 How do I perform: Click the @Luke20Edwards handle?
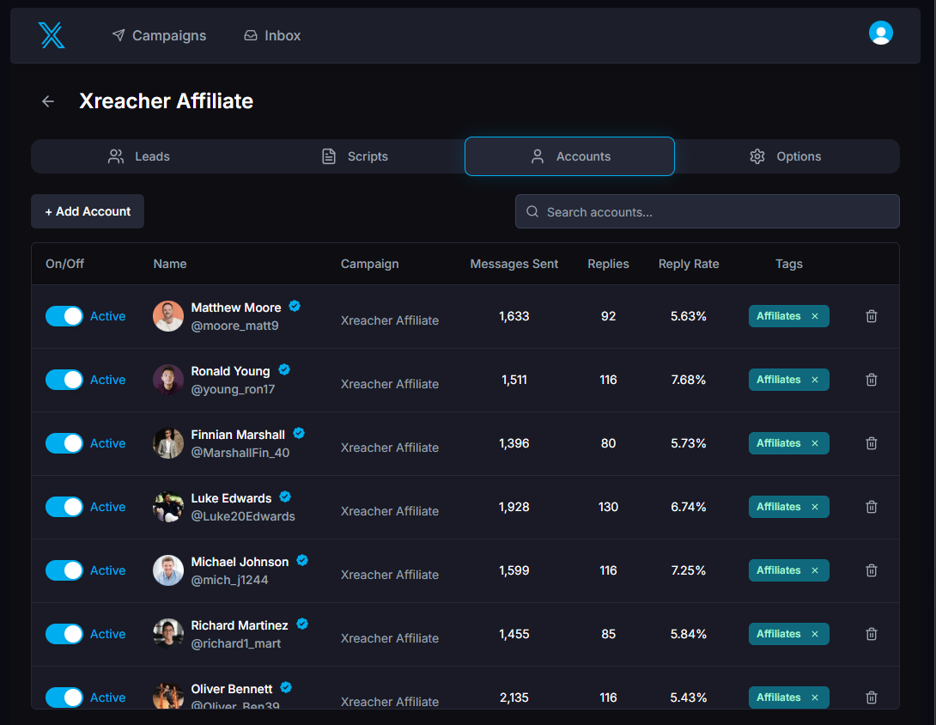click(x=243, y=516)
